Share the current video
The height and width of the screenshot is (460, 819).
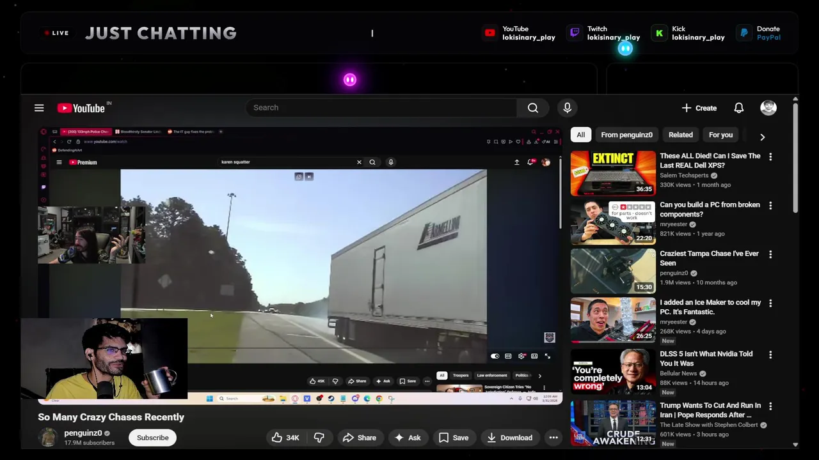pos(360,438)
